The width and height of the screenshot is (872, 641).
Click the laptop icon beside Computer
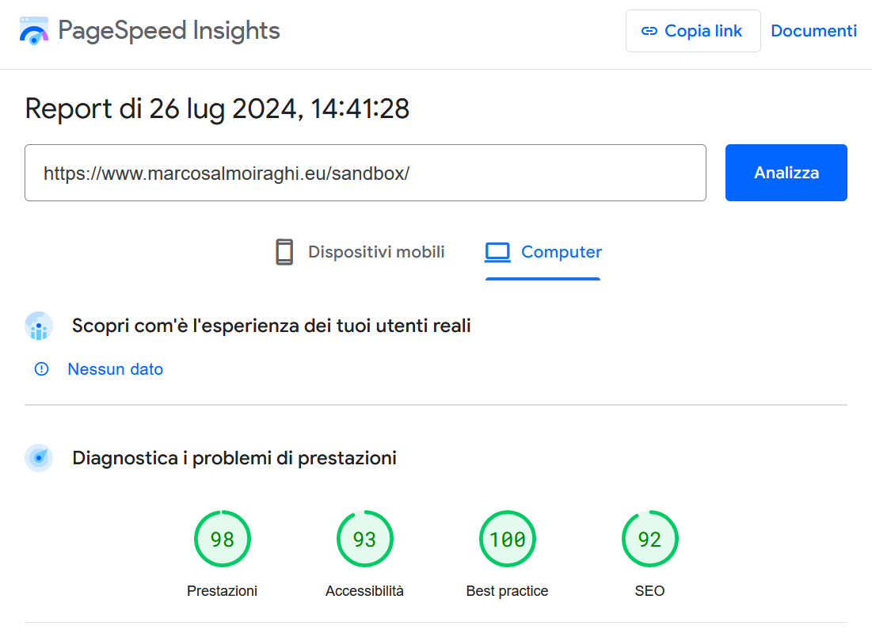coord(497,252)
